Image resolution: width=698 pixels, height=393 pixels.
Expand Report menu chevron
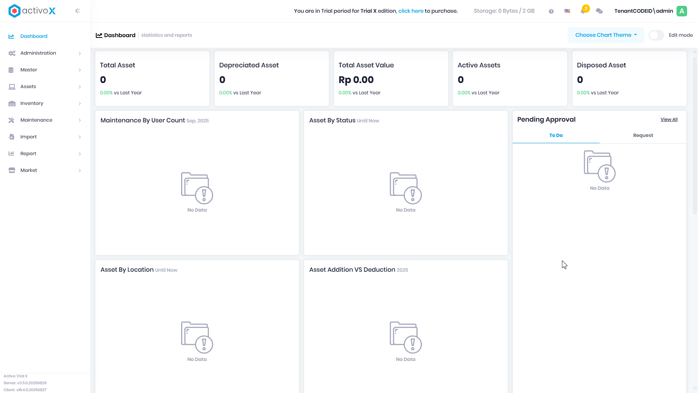point(80,154)
